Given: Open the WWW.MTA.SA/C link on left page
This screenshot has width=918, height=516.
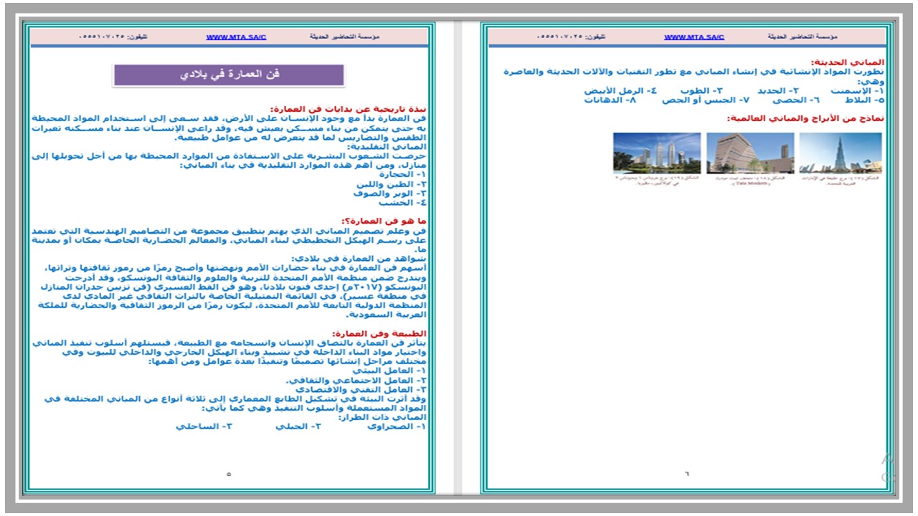Looking at the screenshot, I should (235, 37).
